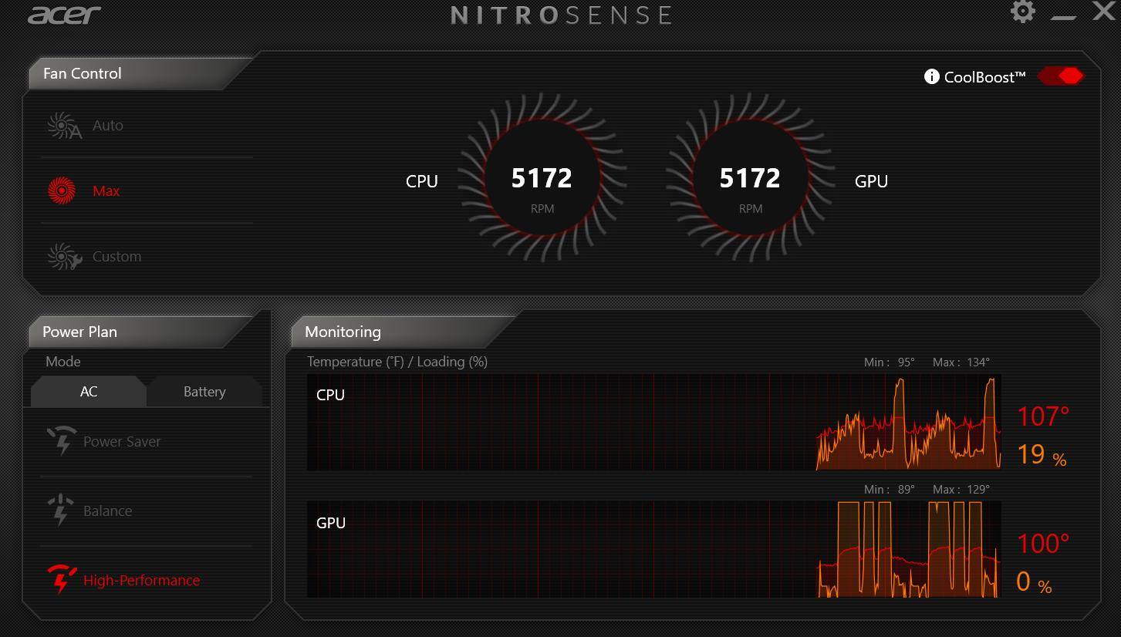Switch to the Battery power tab
1121x637 pixels.
(204, 391)
